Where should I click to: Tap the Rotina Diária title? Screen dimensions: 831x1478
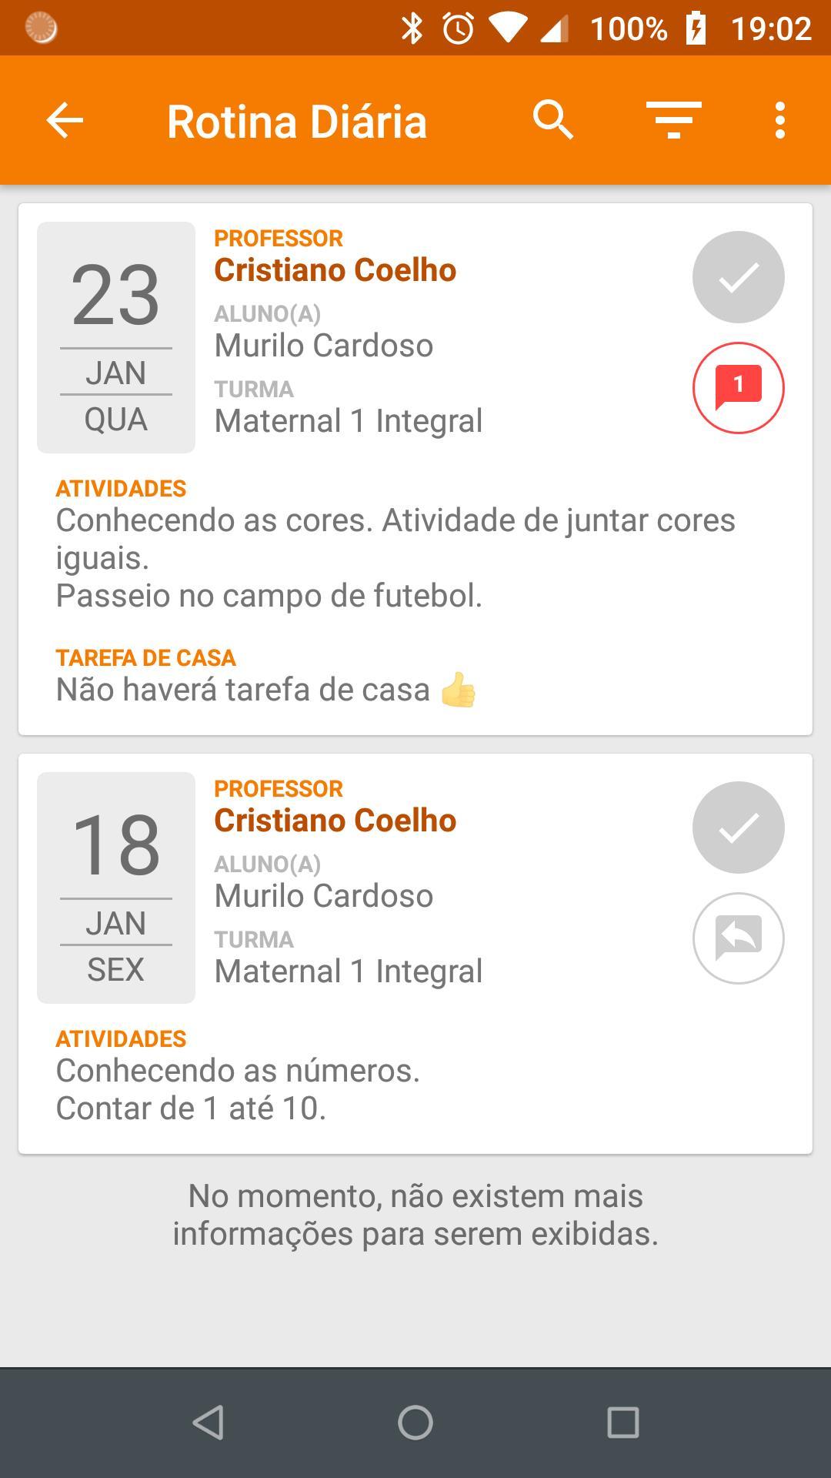click(x=296, y=122)
